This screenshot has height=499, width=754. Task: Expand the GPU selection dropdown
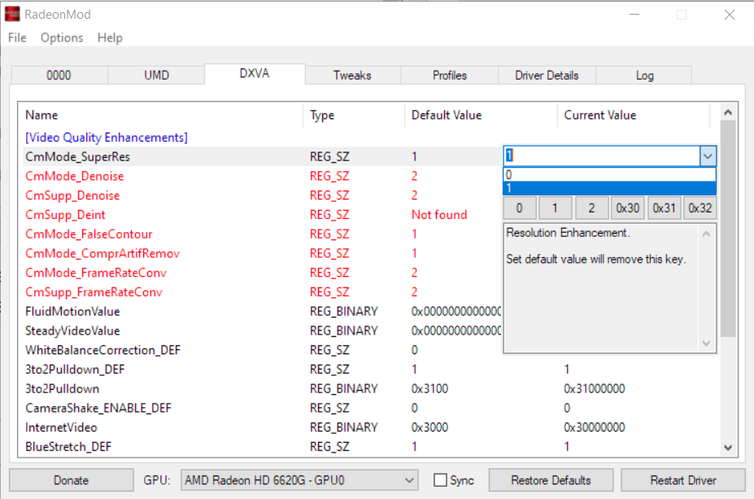click(x=409, y=480)
